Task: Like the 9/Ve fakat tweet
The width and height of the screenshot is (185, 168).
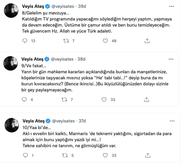Action: point(105,99)
